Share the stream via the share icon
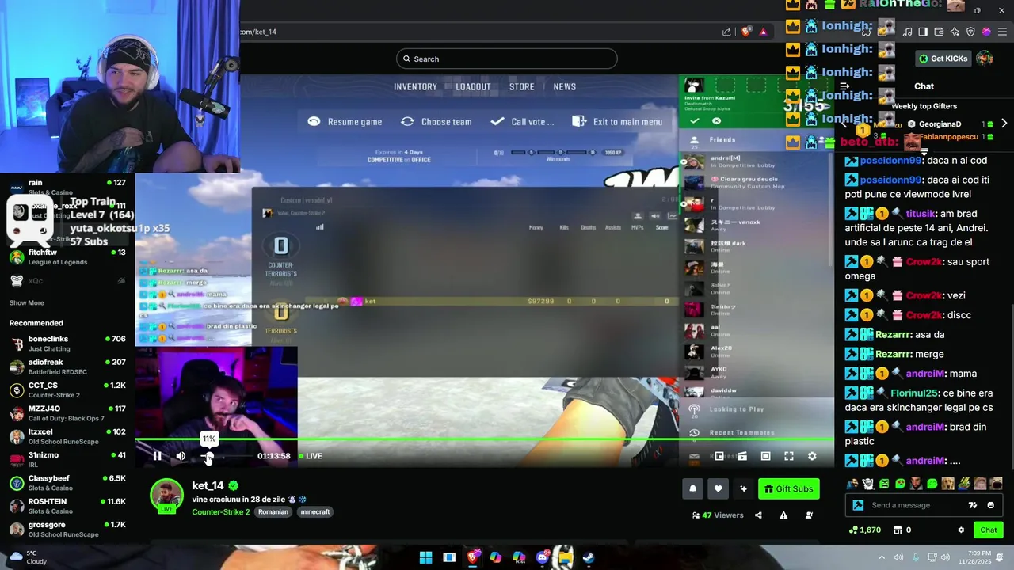 point(758,515)
